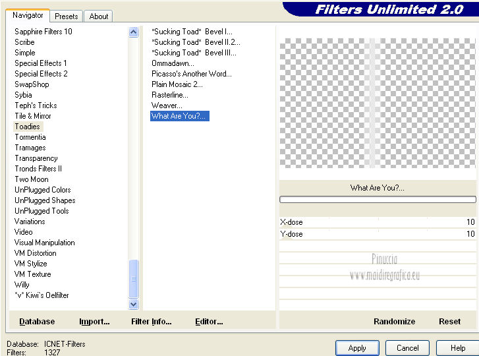Select the Toadies category
The height and width of the screenshot is (356, 479).
point(27,127)
